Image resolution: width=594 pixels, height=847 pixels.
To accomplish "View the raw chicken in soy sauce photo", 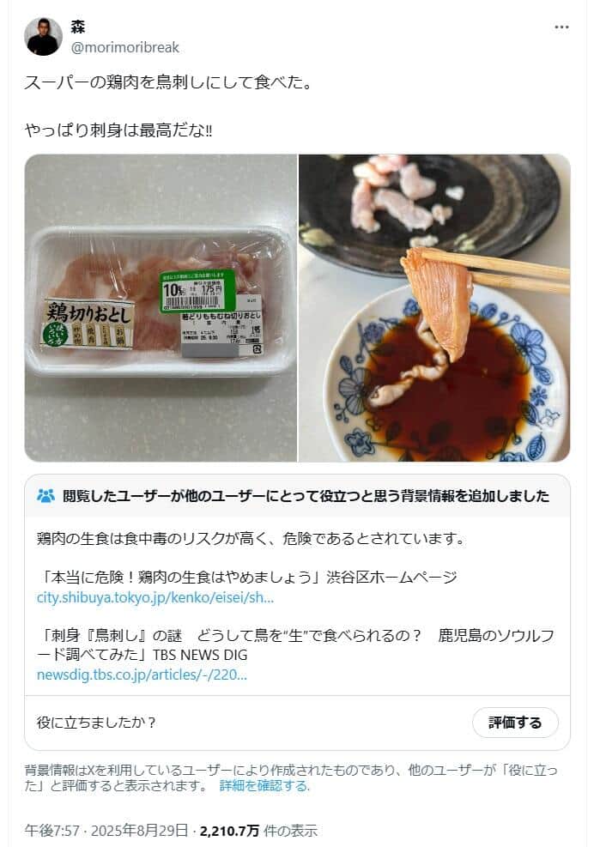I will (434, 308).
